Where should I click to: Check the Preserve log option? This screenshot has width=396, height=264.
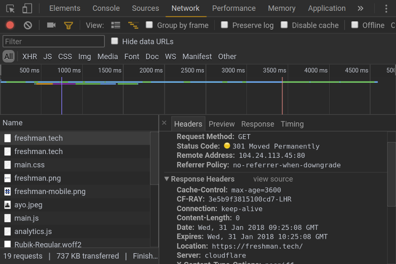(x=224, y=25)
